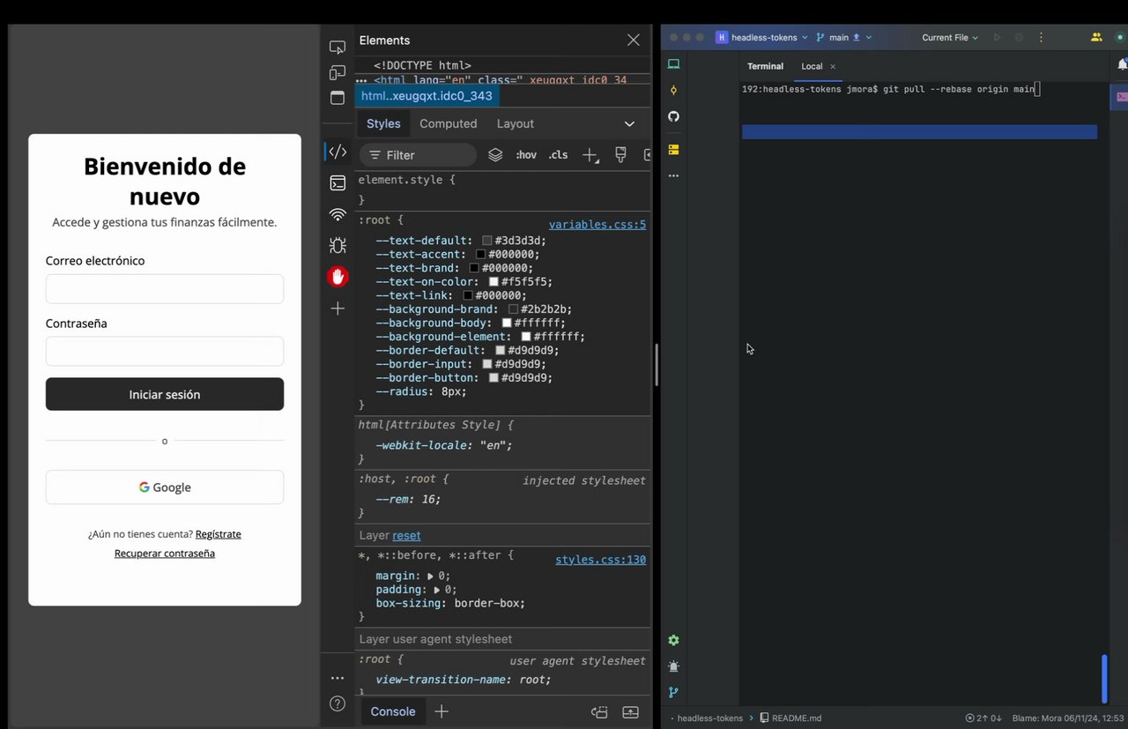The image size is (1128, 729).
Task: Expand quick view panel icon at bottom right
Action: (x=631, y=711)
